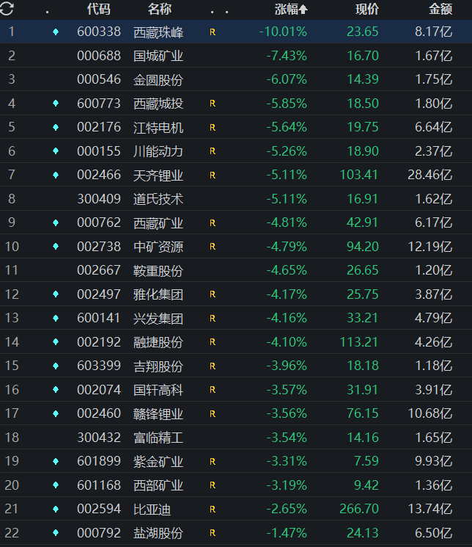Click price 76.15 for 赣锋锂业

point(363,413)
